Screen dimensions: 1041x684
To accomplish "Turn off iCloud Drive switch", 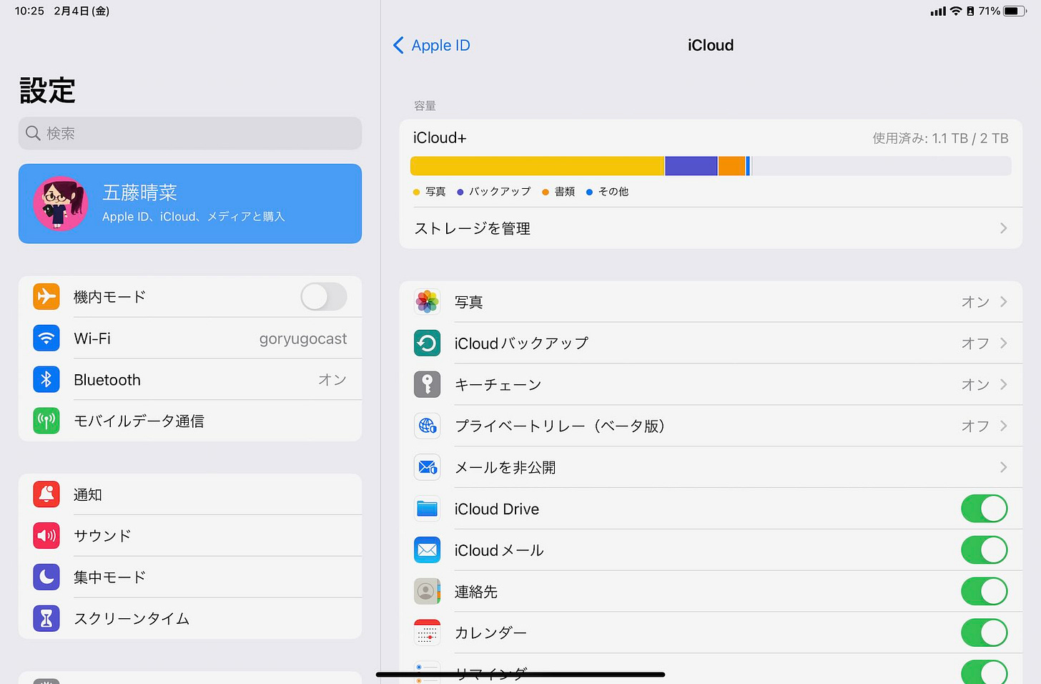I will point(984,509).
